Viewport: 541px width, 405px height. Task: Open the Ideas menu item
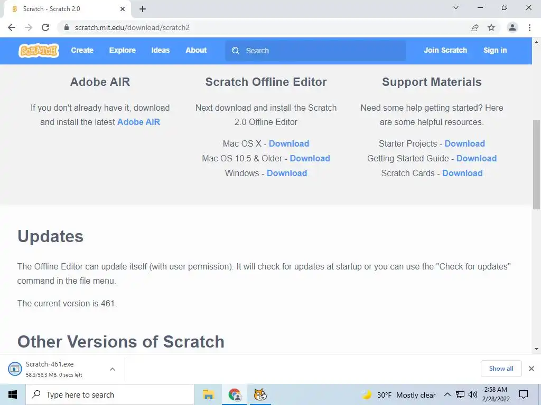pos(161,50)
